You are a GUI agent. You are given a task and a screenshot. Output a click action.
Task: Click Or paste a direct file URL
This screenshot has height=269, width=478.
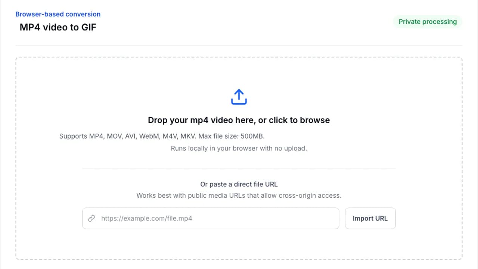239,184
